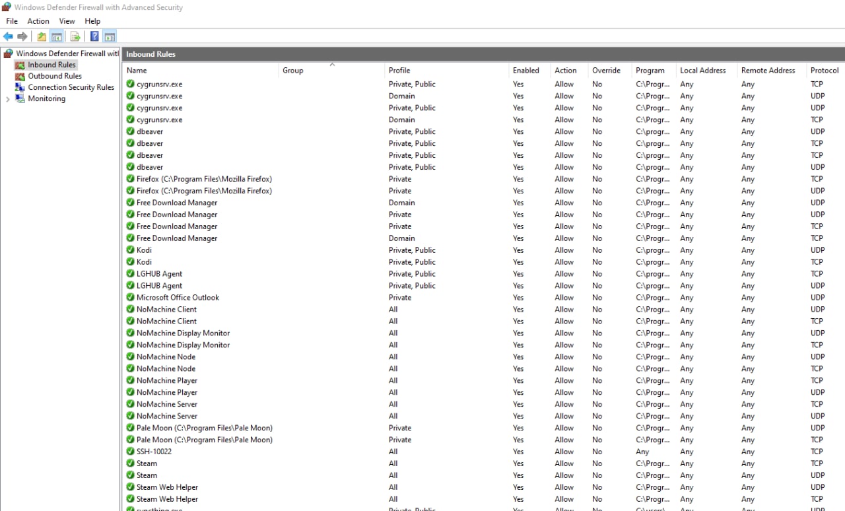Click the Outbound Rules brick-wall icon
This screenshot has width=845, height=511.
(x=20, y=76)
